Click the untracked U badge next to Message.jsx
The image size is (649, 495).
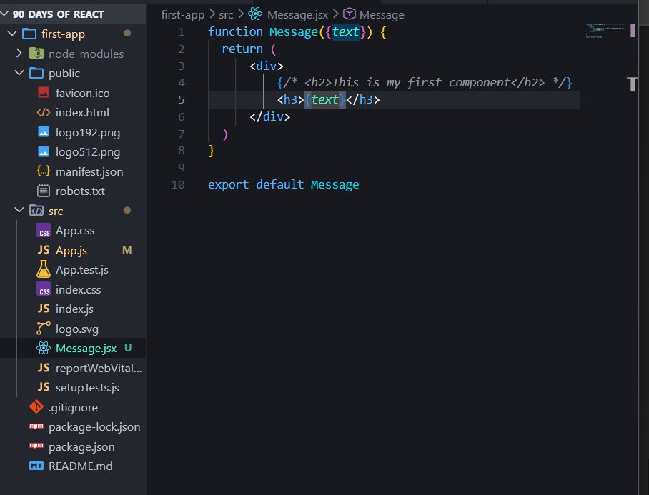(128, 348)
